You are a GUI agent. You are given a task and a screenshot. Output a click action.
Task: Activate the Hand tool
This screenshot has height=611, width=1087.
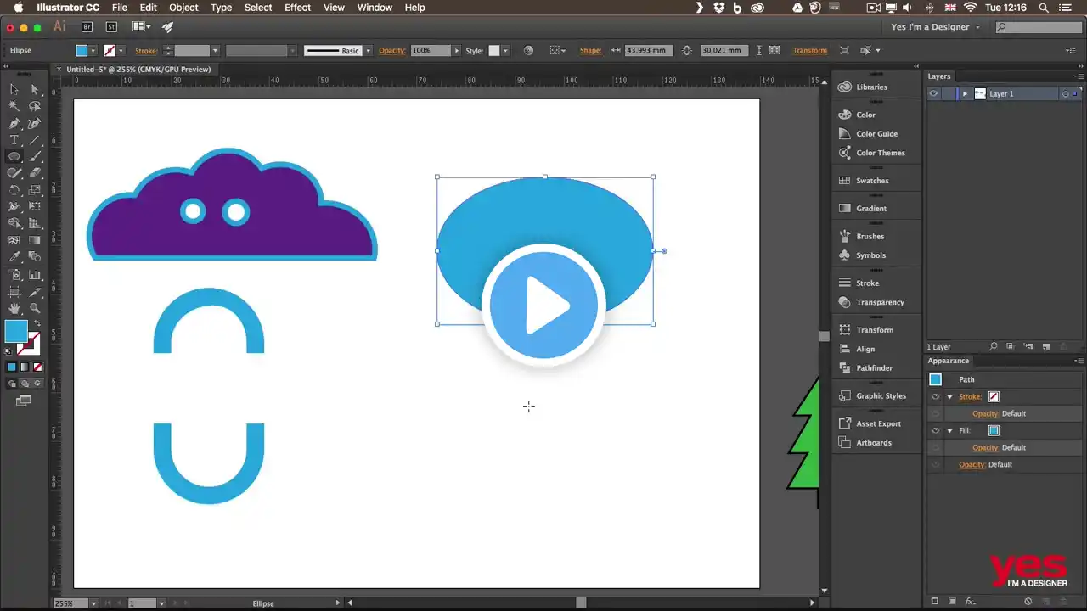[x=14, y=309]
